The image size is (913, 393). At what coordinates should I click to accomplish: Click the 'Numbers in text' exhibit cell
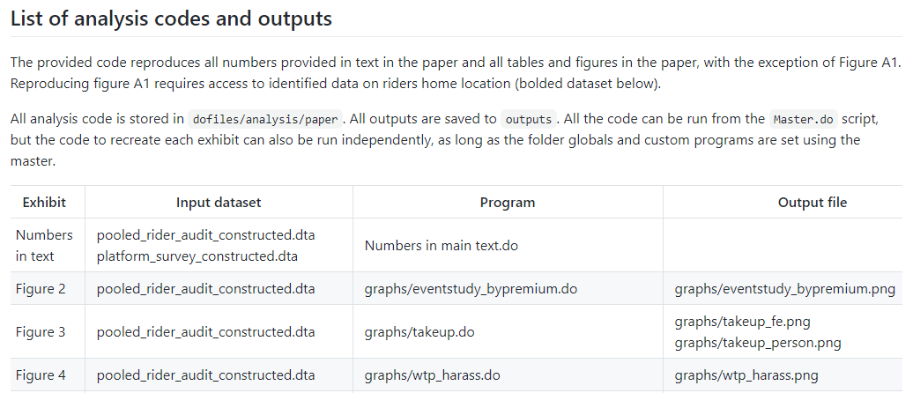pos(44,245)
